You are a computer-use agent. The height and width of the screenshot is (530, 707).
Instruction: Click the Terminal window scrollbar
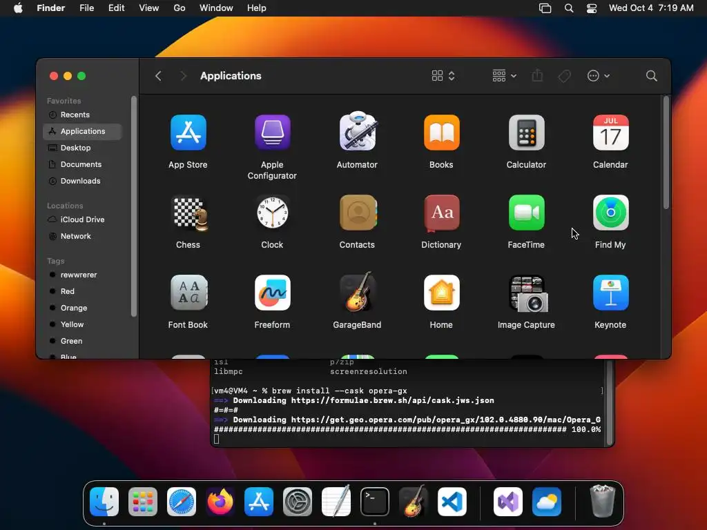click(610, 402)
